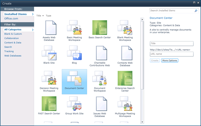201x126 pixels.
Task: Pick the Issues Web Database icon
Action: (x=102, y=104)
